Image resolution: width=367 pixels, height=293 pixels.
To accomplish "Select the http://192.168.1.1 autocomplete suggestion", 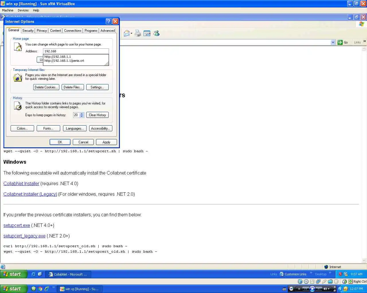I will coord(76,57).
